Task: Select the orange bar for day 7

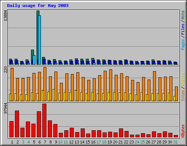Action: (45, 84)
